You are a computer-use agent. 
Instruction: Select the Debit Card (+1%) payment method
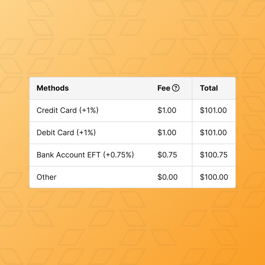point(66,132)
